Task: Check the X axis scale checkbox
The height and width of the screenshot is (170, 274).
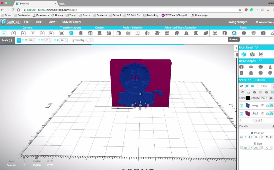Action: point(23,40)
